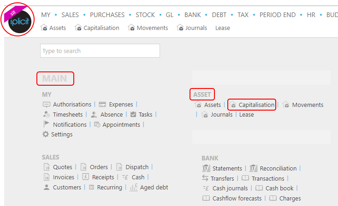Open Authorisations icon under MY
Screen dimensions: 338x206
pyautogui.click(x=46, y=105)
